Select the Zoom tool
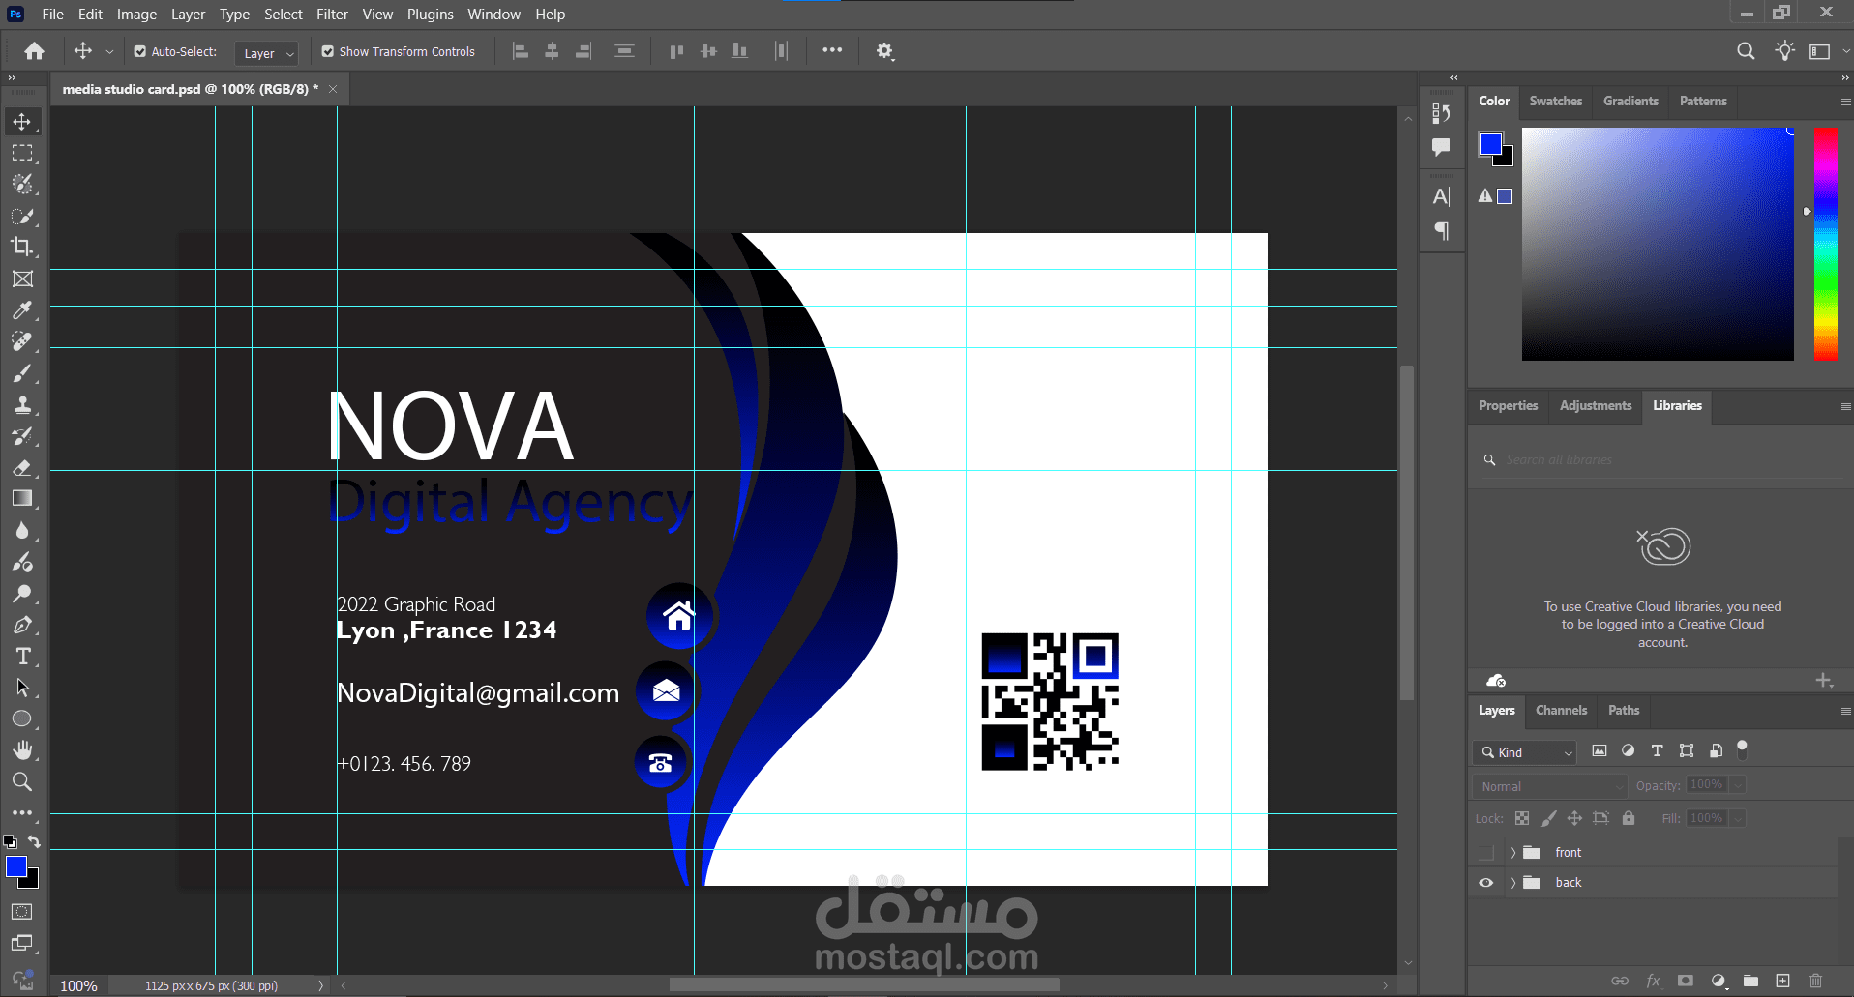This screenshot has height=997, width=1854. (x=22, y=781)
